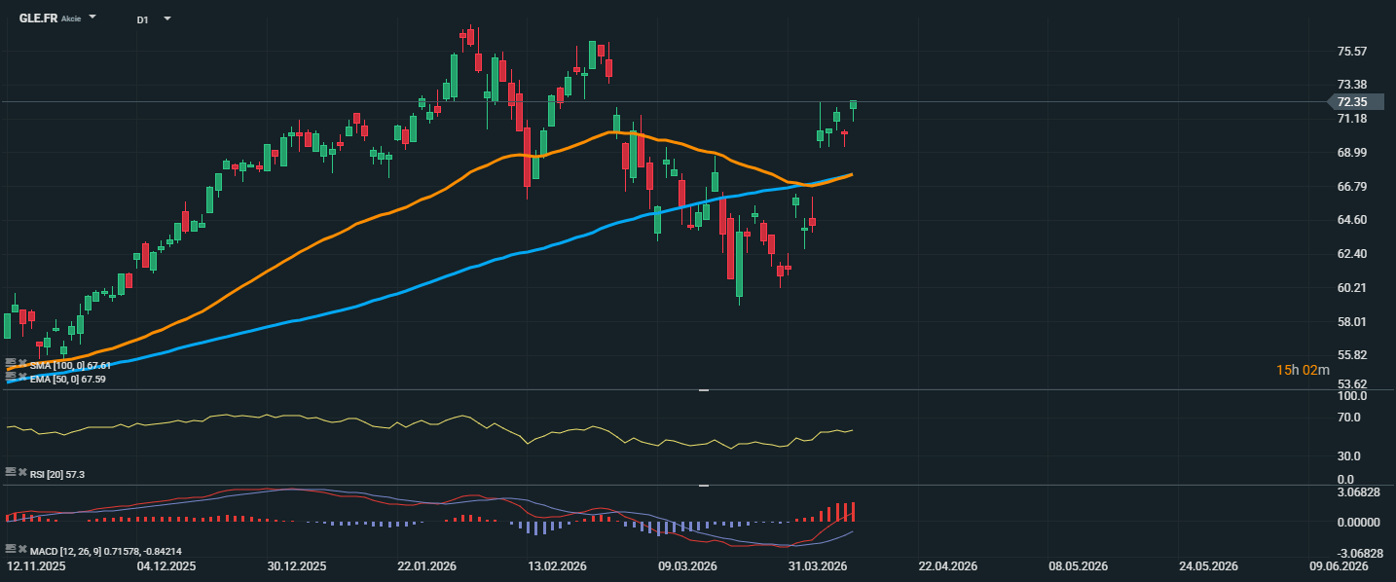Open settings icon for RSI indicator
This screenshot has width=1396, height=582.
point(10,472)
